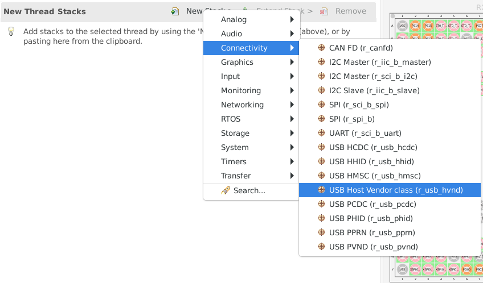Open the Graphics menu category

251,62
